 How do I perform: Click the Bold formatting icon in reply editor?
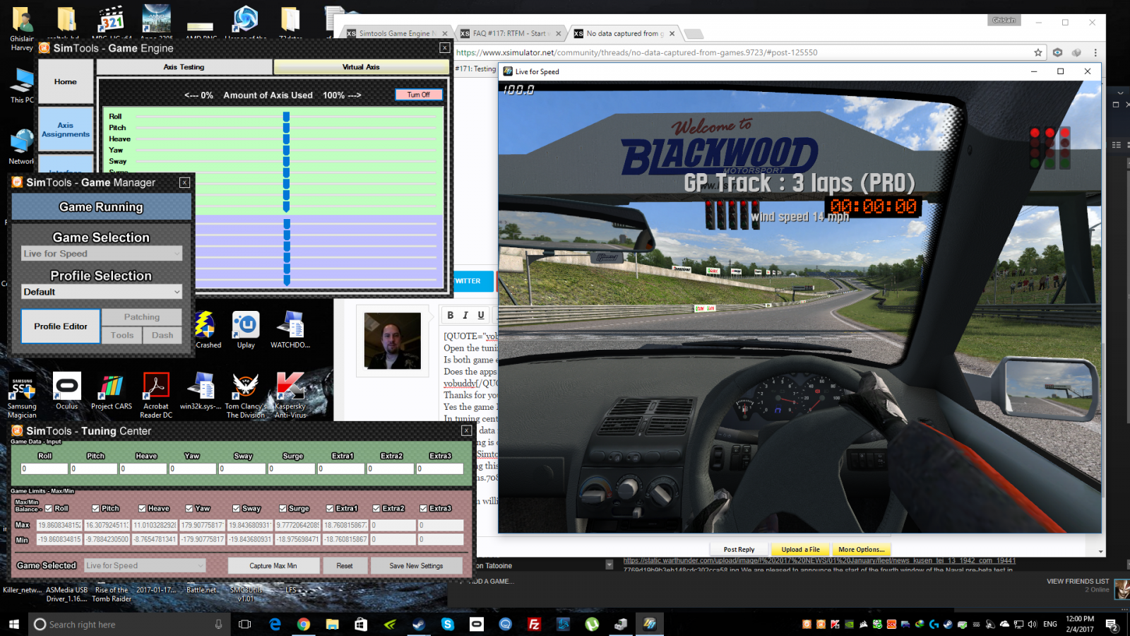(x=450, y=315)
